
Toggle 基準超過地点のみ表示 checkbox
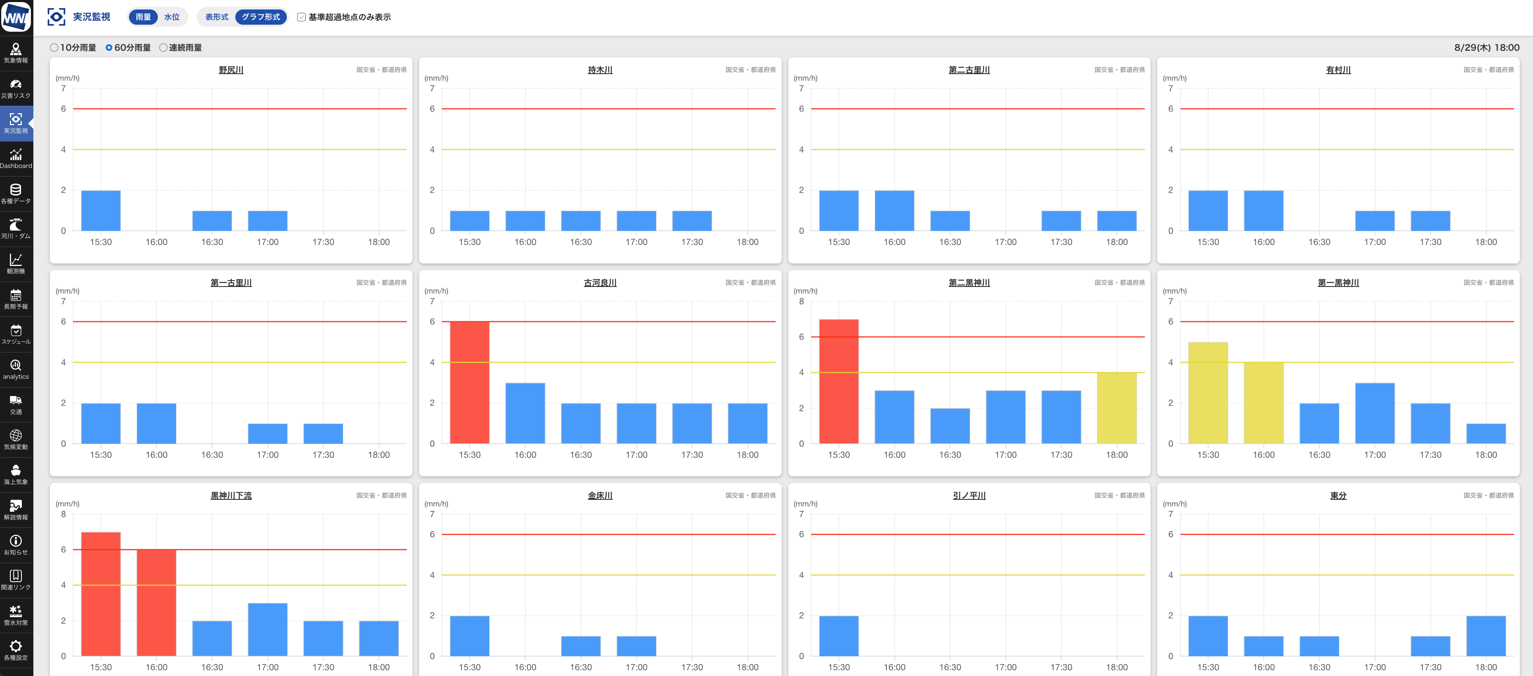tap(301, 17)
